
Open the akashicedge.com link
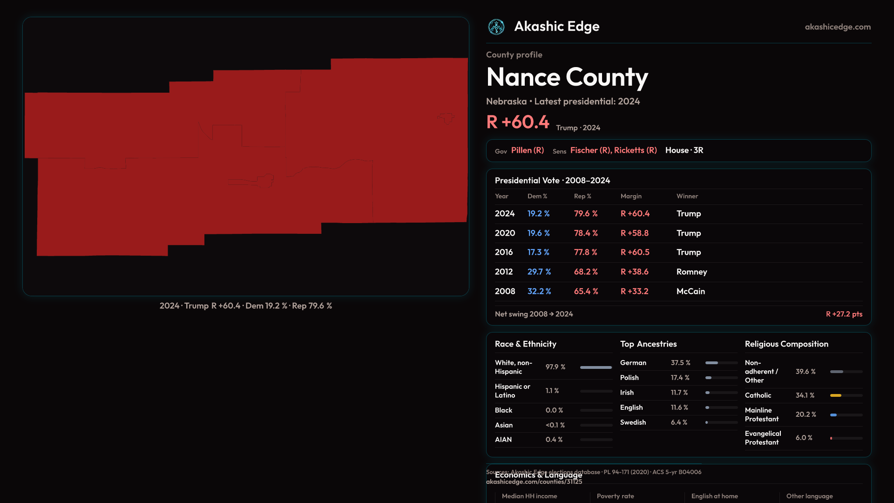[x=837, y=27]
